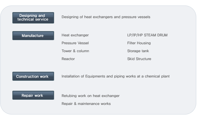Open the Construction work section button
Viewport: 197px width, 120px height.
tap(33, 76)
